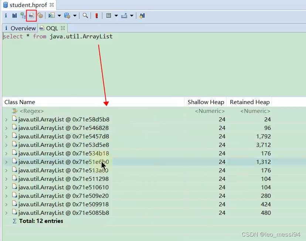306x241 pixels.
Task: Run the expert system report icon
Action: [52, 16]
